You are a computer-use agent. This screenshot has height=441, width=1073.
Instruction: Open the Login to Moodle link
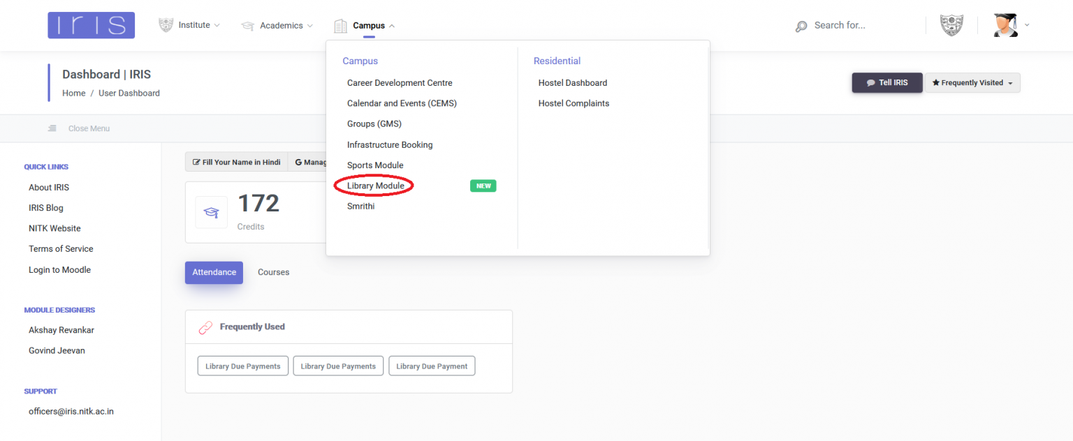pos(59,269)
